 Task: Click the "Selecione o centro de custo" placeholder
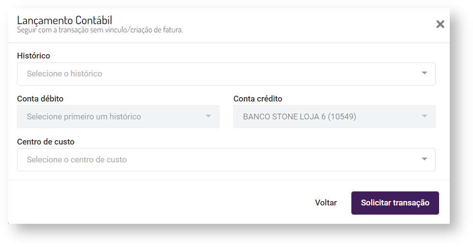[77, 160]
